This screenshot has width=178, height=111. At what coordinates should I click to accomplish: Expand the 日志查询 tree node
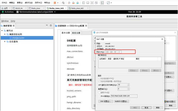tap(5, 41)
